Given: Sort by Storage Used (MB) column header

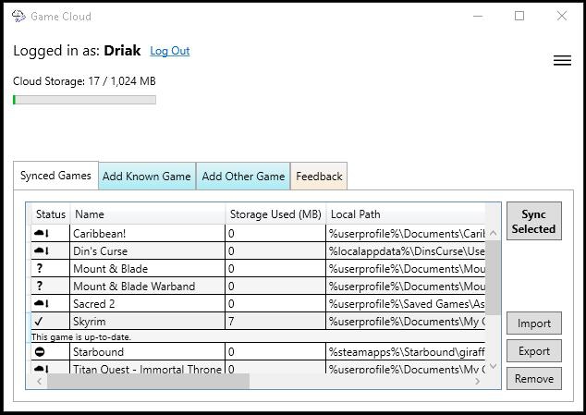Looking at the screenshot, I should [x=275, y=214].
